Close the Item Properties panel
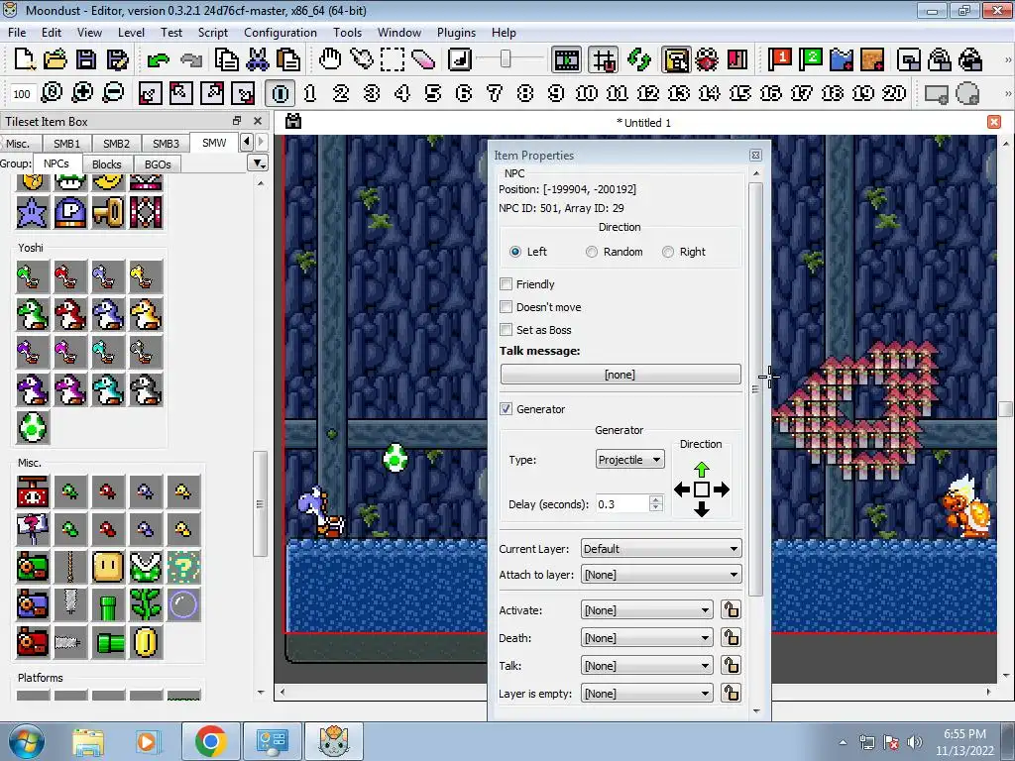The image size is (1015, 761). [755, 156]
